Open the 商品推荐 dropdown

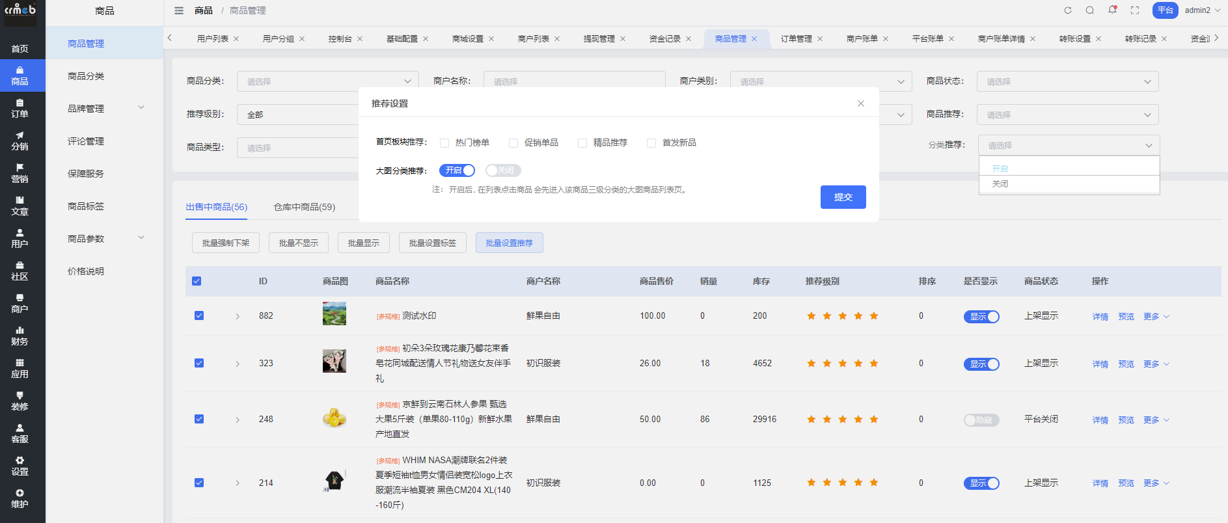(1068, 114)
